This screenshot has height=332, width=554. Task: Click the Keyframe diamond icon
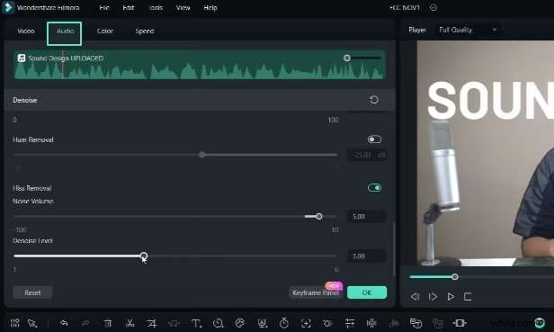(327, 323)
